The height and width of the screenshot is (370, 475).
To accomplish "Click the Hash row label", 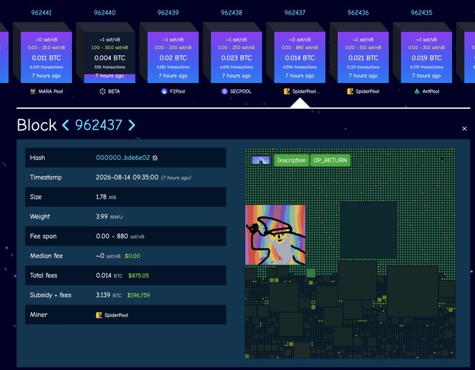I will click(x=37, y=158).
